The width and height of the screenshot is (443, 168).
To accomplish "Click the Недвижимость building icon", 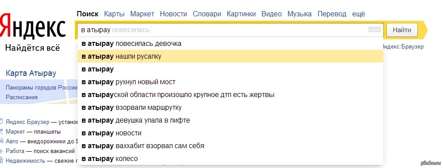I will (x=1, y=161).
